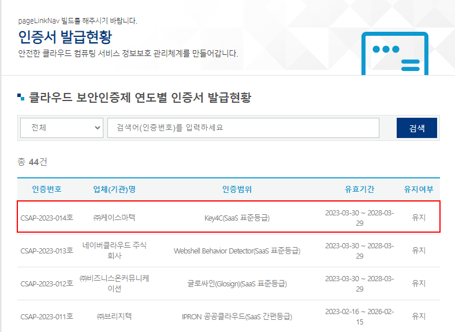Select the 유효기간 column header
Image resolution: width=455 pixels, height=332 pixels.
(x=359, y=189)
